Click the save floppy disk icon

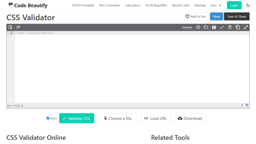click(x=214, y=27)
